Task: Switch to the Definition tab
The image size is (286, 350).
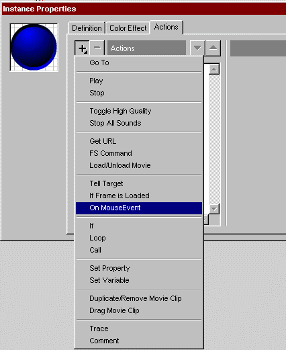Action: [x=87, y=28]
